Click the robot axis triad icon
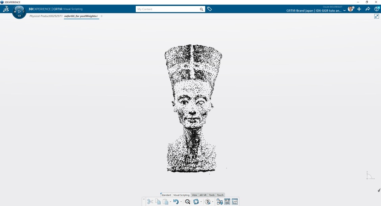The width and height of the screenshot is (381, 206). coord(370,175)
